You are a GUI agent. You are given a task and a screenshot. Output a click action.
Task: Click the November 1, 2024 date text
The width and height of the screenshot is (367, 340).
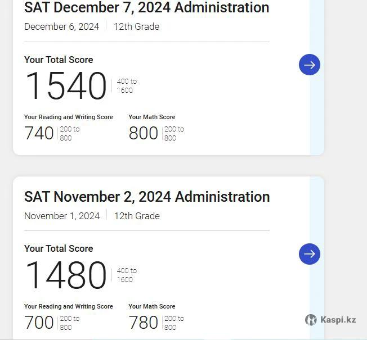(62, 216)
